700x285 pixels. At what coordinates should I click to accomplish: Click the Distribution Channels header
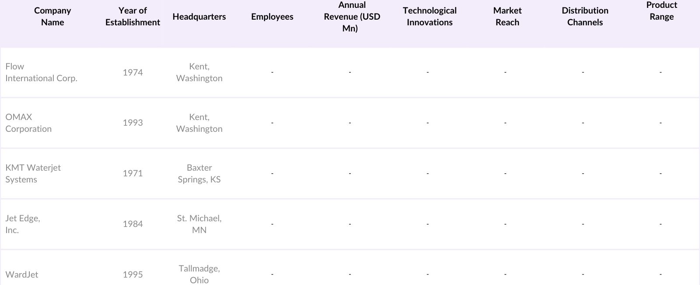[585, 17]
